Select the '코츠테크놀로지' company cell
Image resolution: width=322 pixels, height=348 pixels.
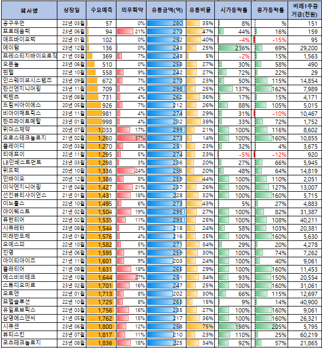[29, 343]
